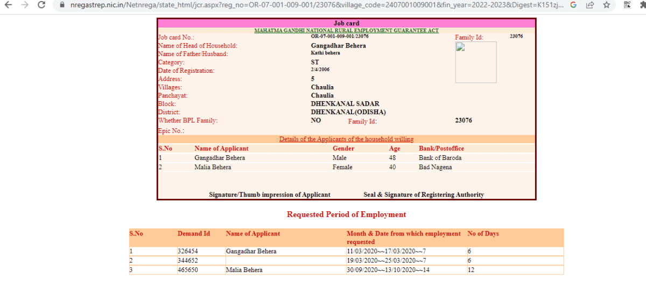This screenshot has width=646, height=285.
Task: Open the Mahatma Gandhi NREGA Act heading link
Action: click(x=346, y=31)
